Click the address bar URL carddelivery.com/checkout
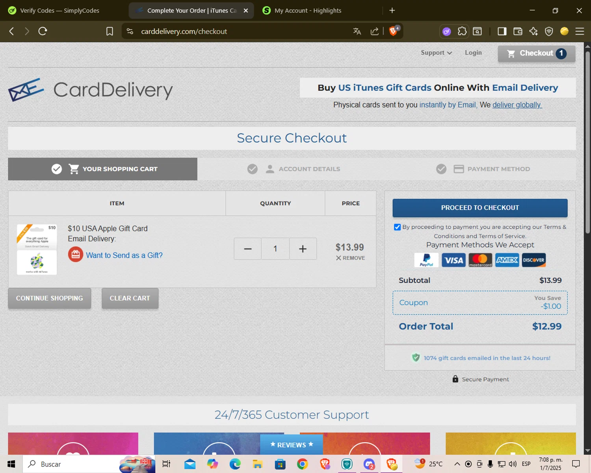The image size is (591, 473). point(184,32)
